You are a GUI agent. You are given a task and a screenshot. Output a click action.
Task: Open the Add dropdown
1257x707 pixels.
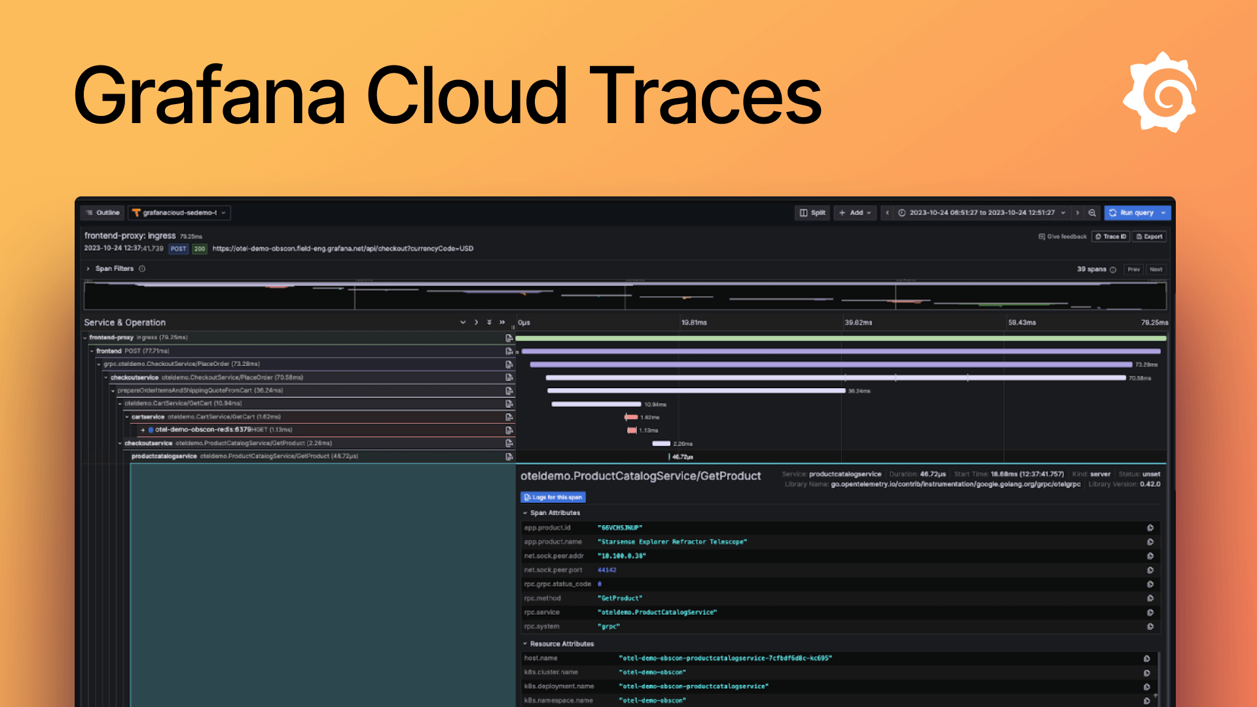coord(855,213)
